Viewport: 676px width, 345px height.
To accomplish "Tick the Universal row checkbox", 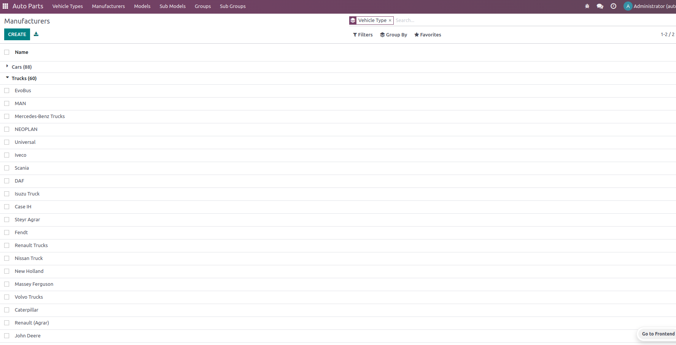I will pyautogui.click(x=7, y=142).
